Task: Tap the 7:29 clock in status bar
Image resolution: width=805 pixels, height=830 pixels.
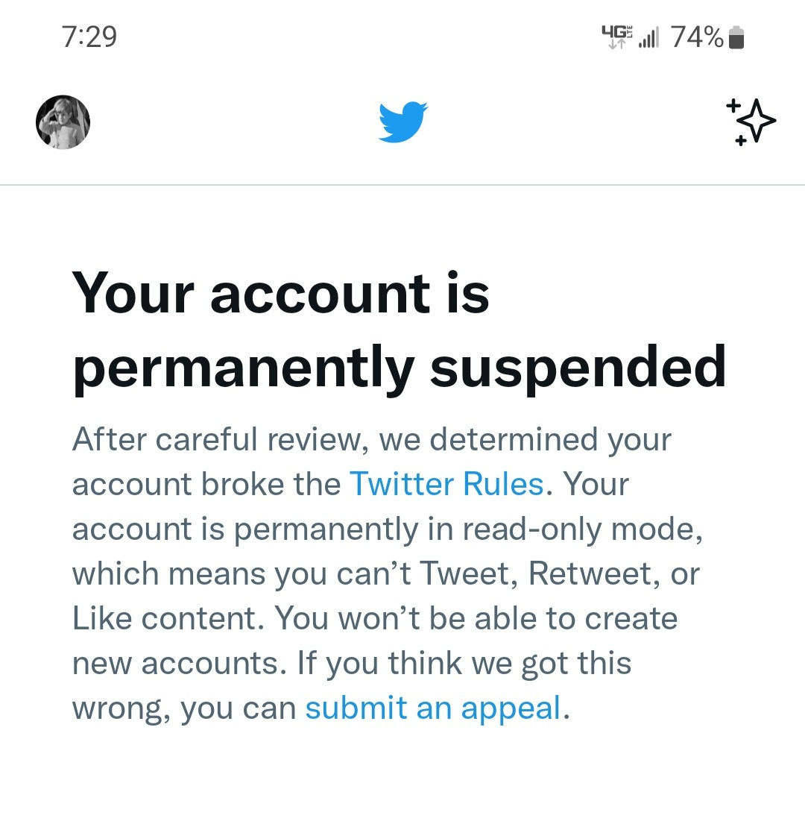Action: [x=89, y=37]
